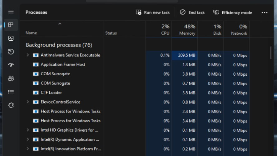Click the 3.5 MB memory cell
Screen dimensions: 277x156
(185, 93)
